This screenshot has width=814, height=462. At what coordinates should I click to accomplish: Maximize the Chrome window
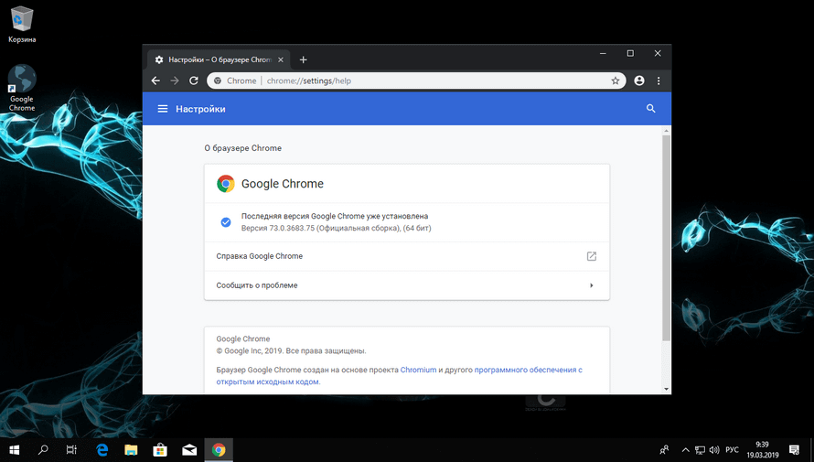pos(630,53)
